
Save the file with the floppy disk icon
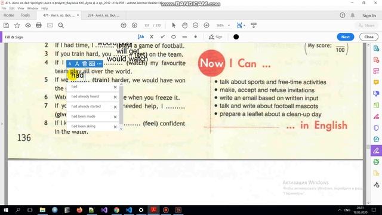(x=6, y=25)
